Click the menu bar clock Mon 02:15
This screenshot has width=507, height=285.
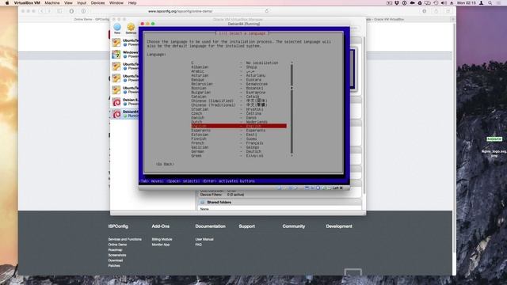(x=467, y=3)
